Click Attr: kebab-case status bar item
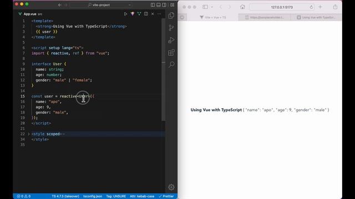Screen dimensions: 355x199 coord(142,196)
